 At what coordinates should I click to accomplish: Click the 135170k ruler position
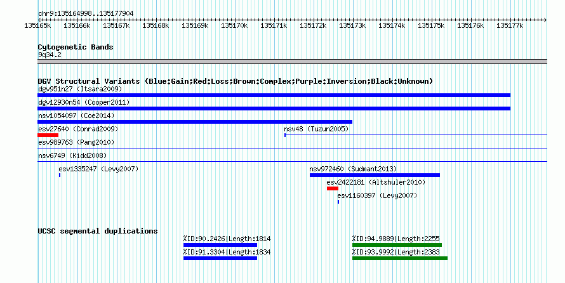pos(234,25)
